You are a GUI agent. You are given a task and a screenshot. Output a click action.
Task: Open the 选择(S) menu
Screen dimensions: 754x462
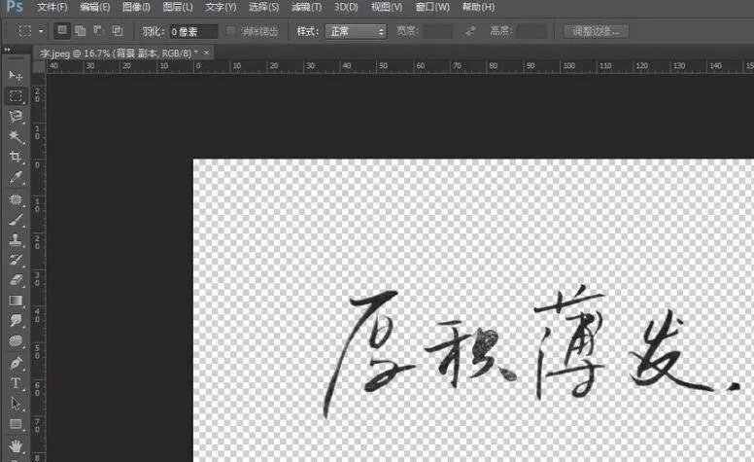coord(263,7)
